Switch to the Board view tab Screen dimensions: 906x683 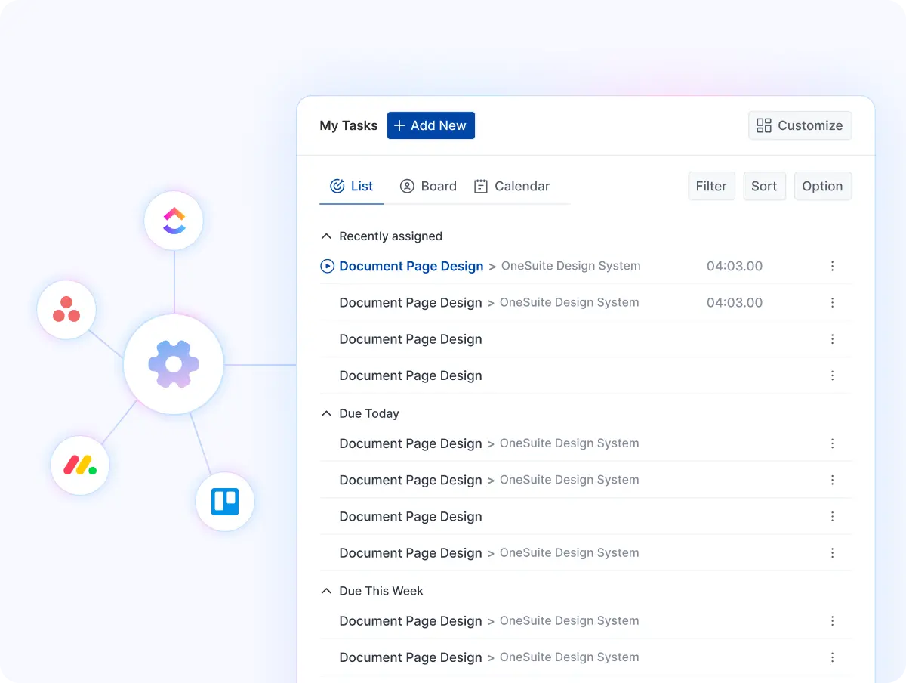[x=428, y=186]
